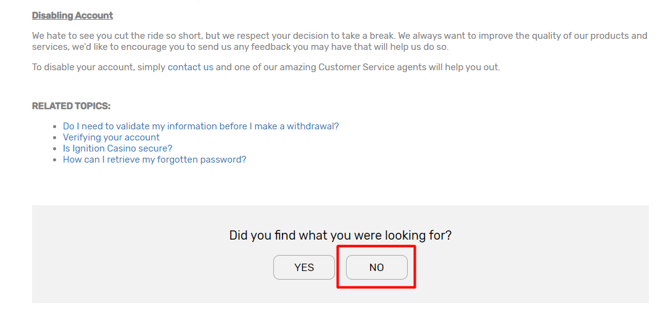
Task: Open "Is Ignition Casino secure?" link
Action: [117, 148]
